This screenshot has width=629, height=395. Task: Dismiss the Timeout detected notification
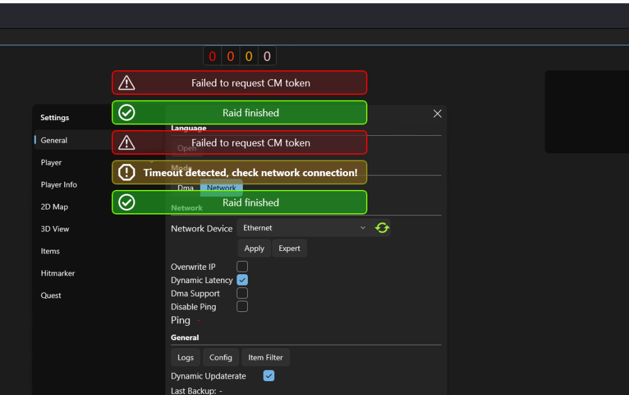pos(250,172)
